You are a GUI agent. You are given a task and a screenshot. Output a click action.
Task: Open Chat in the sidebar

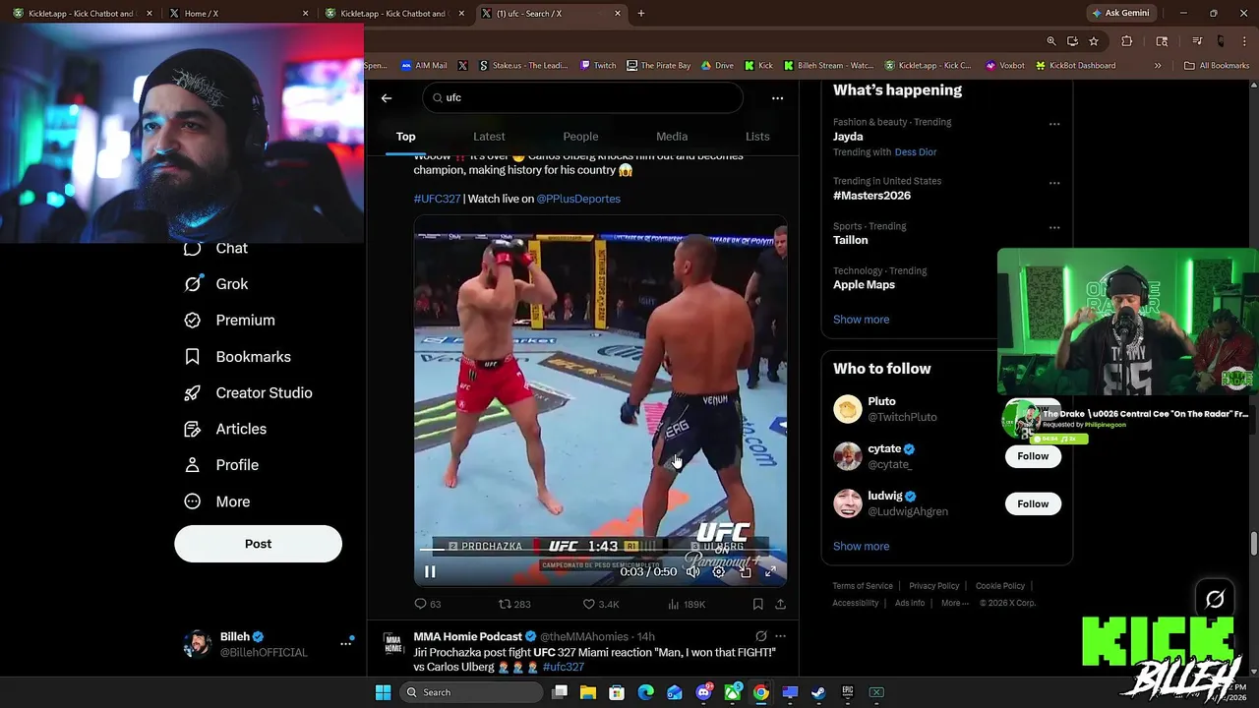pyautogui.click(x=216, y=248)
